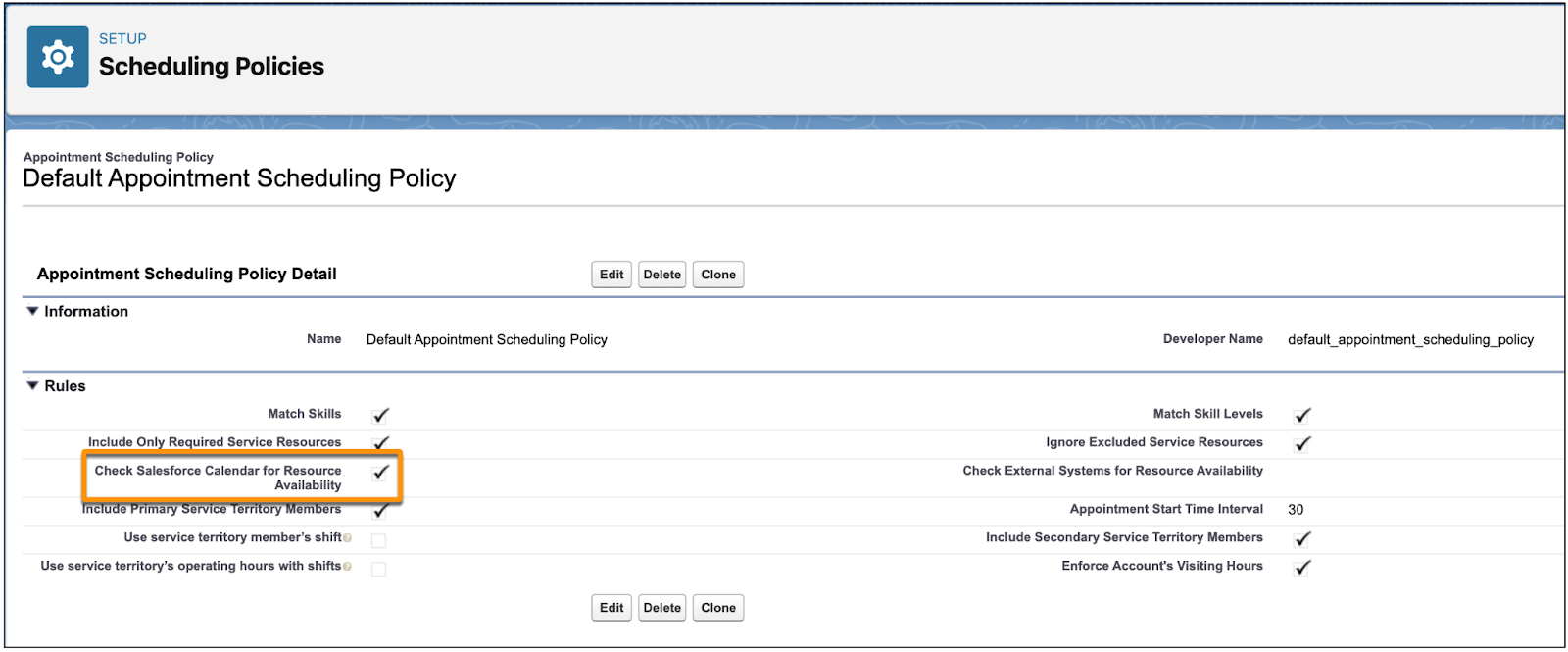This screenshot has width=1568, height=652.
Task: Click the Enforce Account's Visiting Hours label
Action: pos(1162,566)
